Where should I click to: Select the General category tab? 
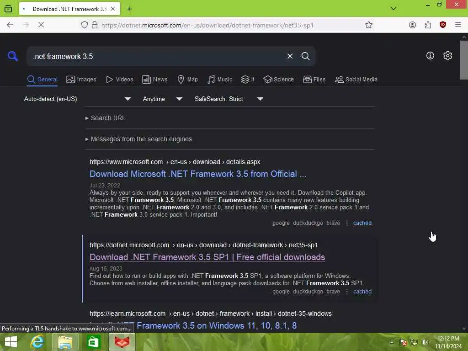tap(42, 80)
